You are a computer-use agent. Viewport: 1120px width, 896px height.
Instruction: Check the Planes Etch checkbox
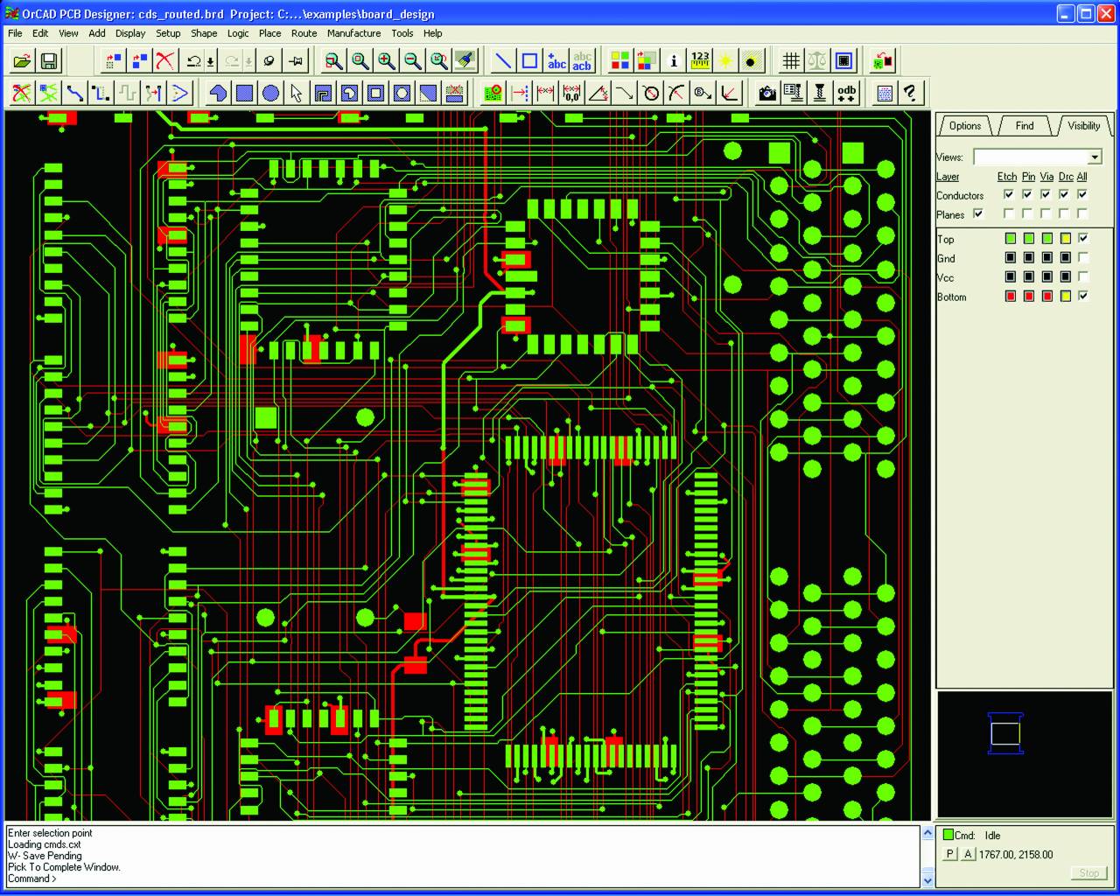pyautogui.click(x=1009, y=213)
